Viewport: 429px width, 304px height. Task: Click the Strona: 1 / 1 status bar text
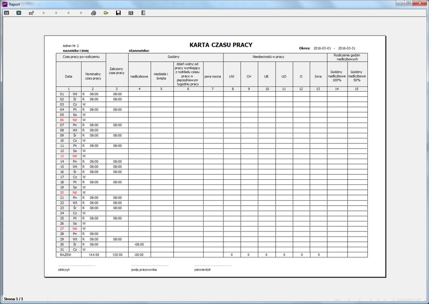pos(13,299)
